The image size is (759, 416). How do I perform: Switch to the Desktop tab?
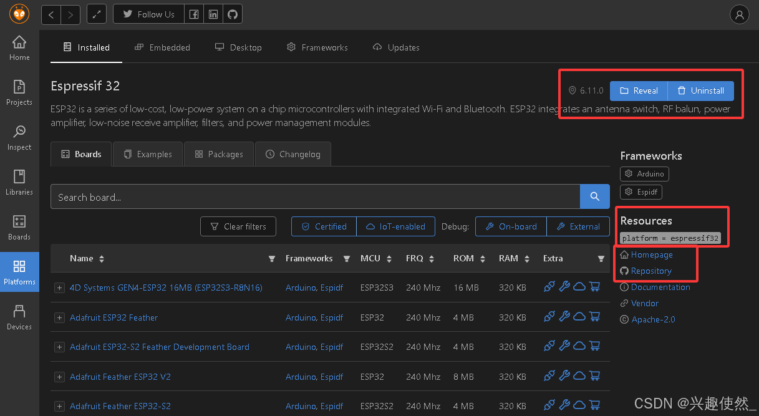238,47
